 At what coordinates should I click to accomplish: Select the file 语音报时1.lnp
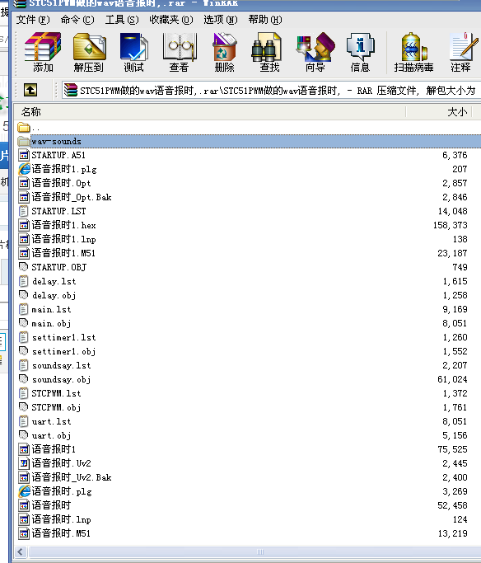[63, 239]
